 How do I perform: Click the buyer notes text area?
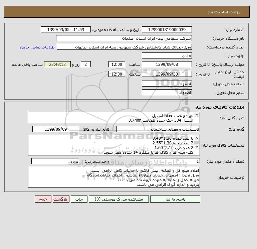click(114, 177)
